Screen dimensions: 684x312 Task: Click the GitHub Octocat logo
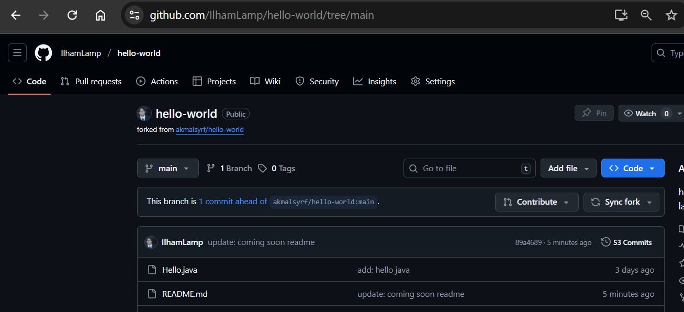(43, 53)
